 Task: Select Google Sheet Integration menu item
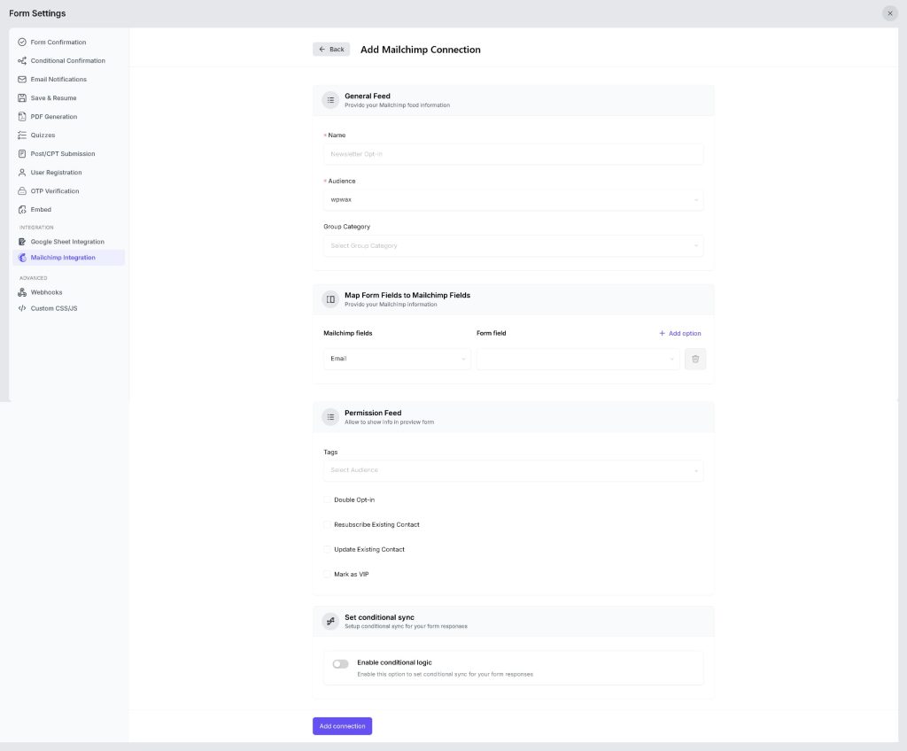69,242
